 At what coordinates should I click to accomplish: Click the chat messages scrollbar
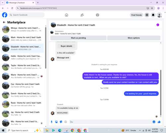point(161,92)
